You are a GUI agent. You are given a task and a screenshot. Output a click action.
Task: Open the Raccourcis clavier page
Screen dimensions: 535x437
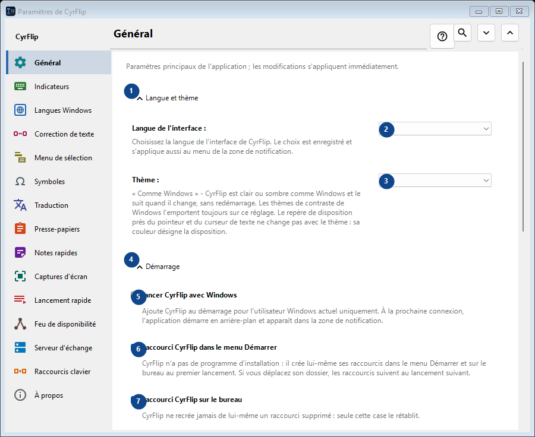click(59, 371)
